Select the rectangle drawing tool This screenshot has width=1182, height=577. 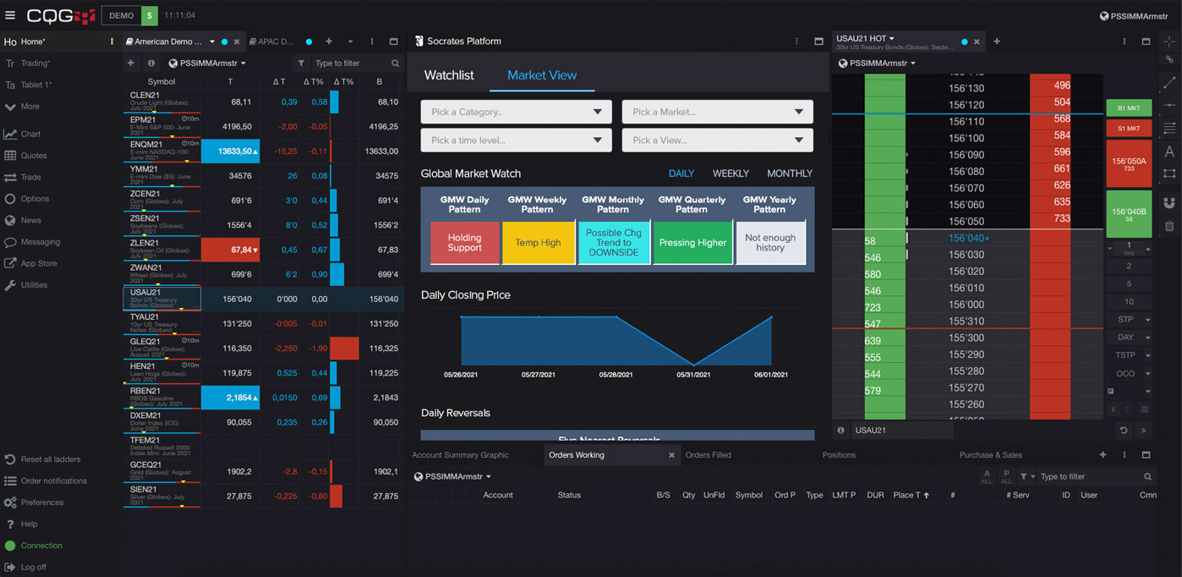click(x=1169, y=173)
